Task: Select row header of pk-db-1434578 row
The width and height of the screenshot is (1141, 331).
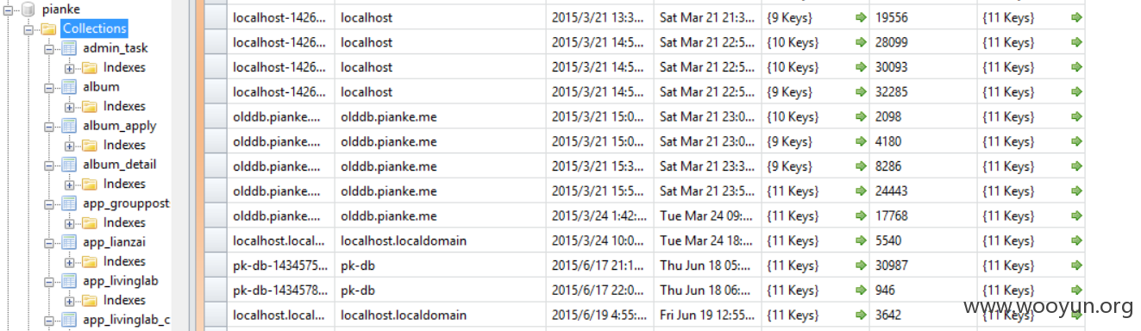Action: pyautogui.click(x=216, y=290)
